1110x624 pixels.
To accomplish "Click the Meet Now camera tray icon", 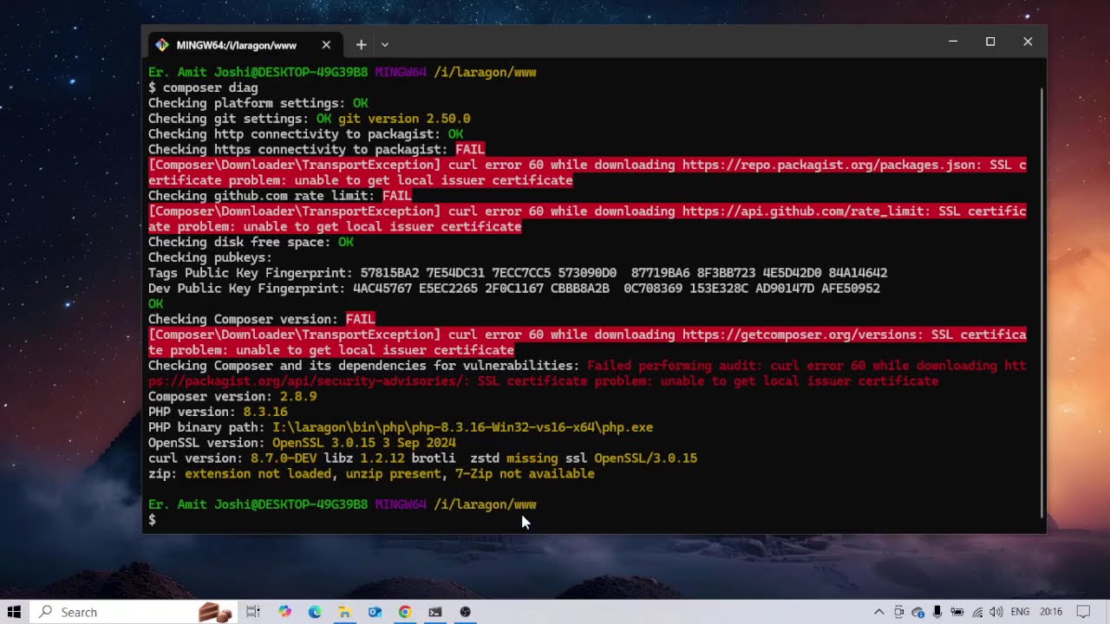I will 899,612.
